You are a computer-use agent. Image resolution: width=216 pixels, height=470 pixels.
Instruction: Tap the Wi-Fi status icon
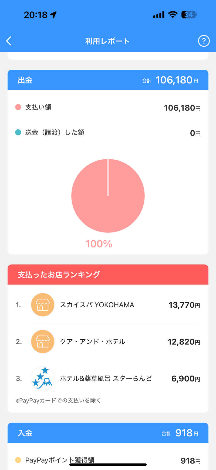[x=172, y=15]
